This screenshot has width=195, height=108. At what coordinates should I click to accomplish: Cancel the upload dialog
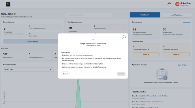pyautogui.click(x=65, y=74)
